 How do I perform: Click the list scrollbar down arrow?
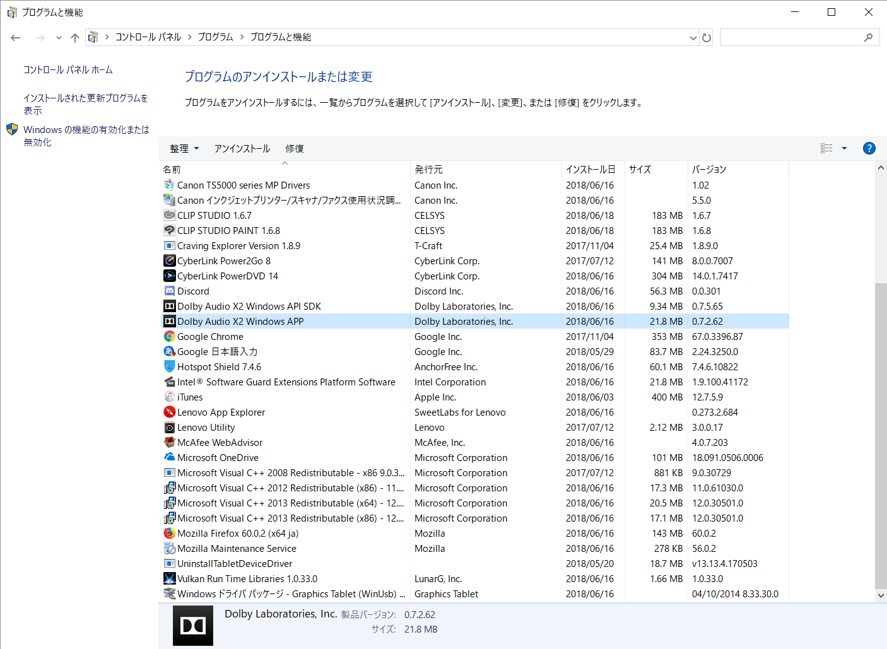click(881, 595)
